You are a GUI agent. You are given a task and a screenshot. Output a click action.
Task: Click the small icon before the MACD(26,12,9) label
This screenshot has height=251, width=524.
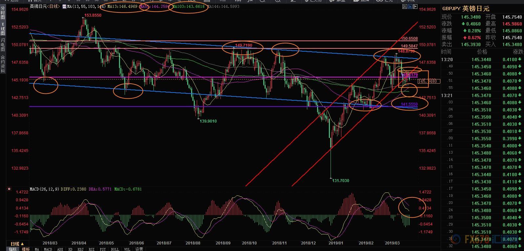pos(9,189)
